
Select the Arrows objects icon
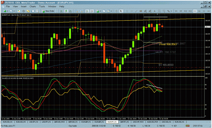point(169,11)
